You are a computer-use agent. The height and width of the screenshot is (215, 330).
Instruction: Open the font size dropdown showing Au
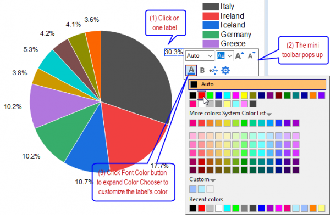tap(225, 56)
